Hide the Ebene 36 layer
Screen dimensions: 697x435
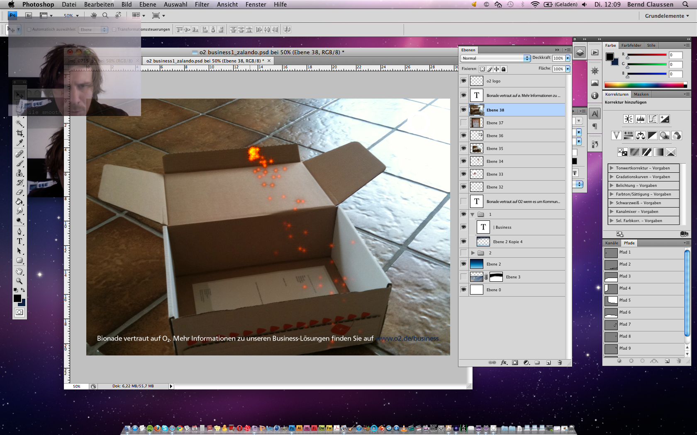pos(463,135)
